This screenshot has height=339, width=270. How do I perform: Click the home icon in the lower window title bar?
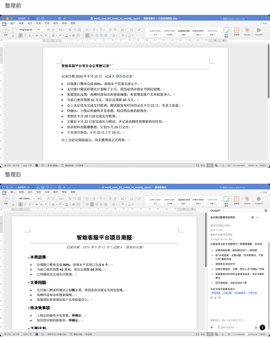(x=38, y=187)
